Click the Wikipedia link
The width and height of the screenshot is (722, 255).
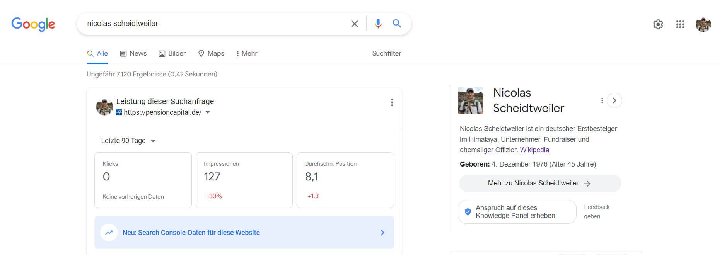click(x=534, y=150)
